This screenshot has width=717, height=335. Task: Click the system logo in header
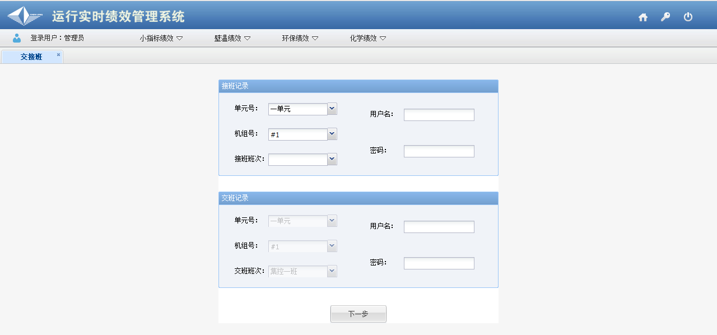[x=25, y=16]
